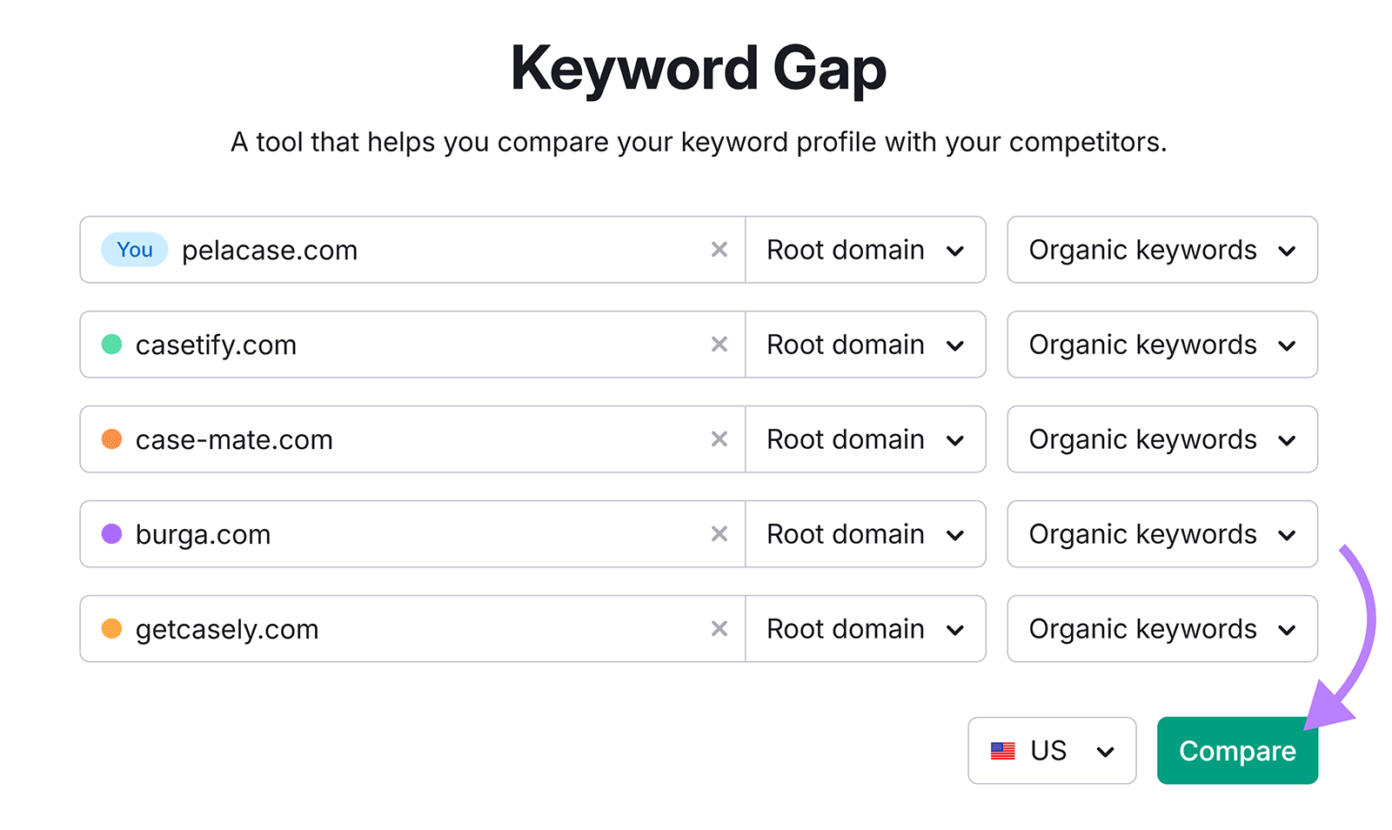
Task: Click the X to remove casetify.com
Action: [x=719, y=345]
